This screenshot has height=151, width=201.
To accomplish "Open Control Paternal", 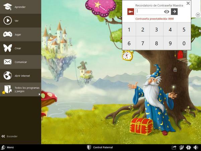I will coord(100,147).
